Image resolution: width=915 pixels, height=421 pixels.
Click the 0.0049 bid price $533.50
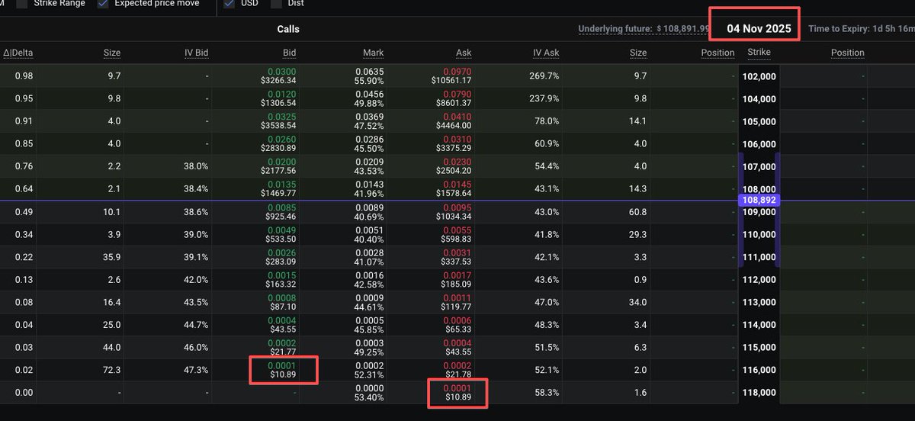click(x=280, y=234)
